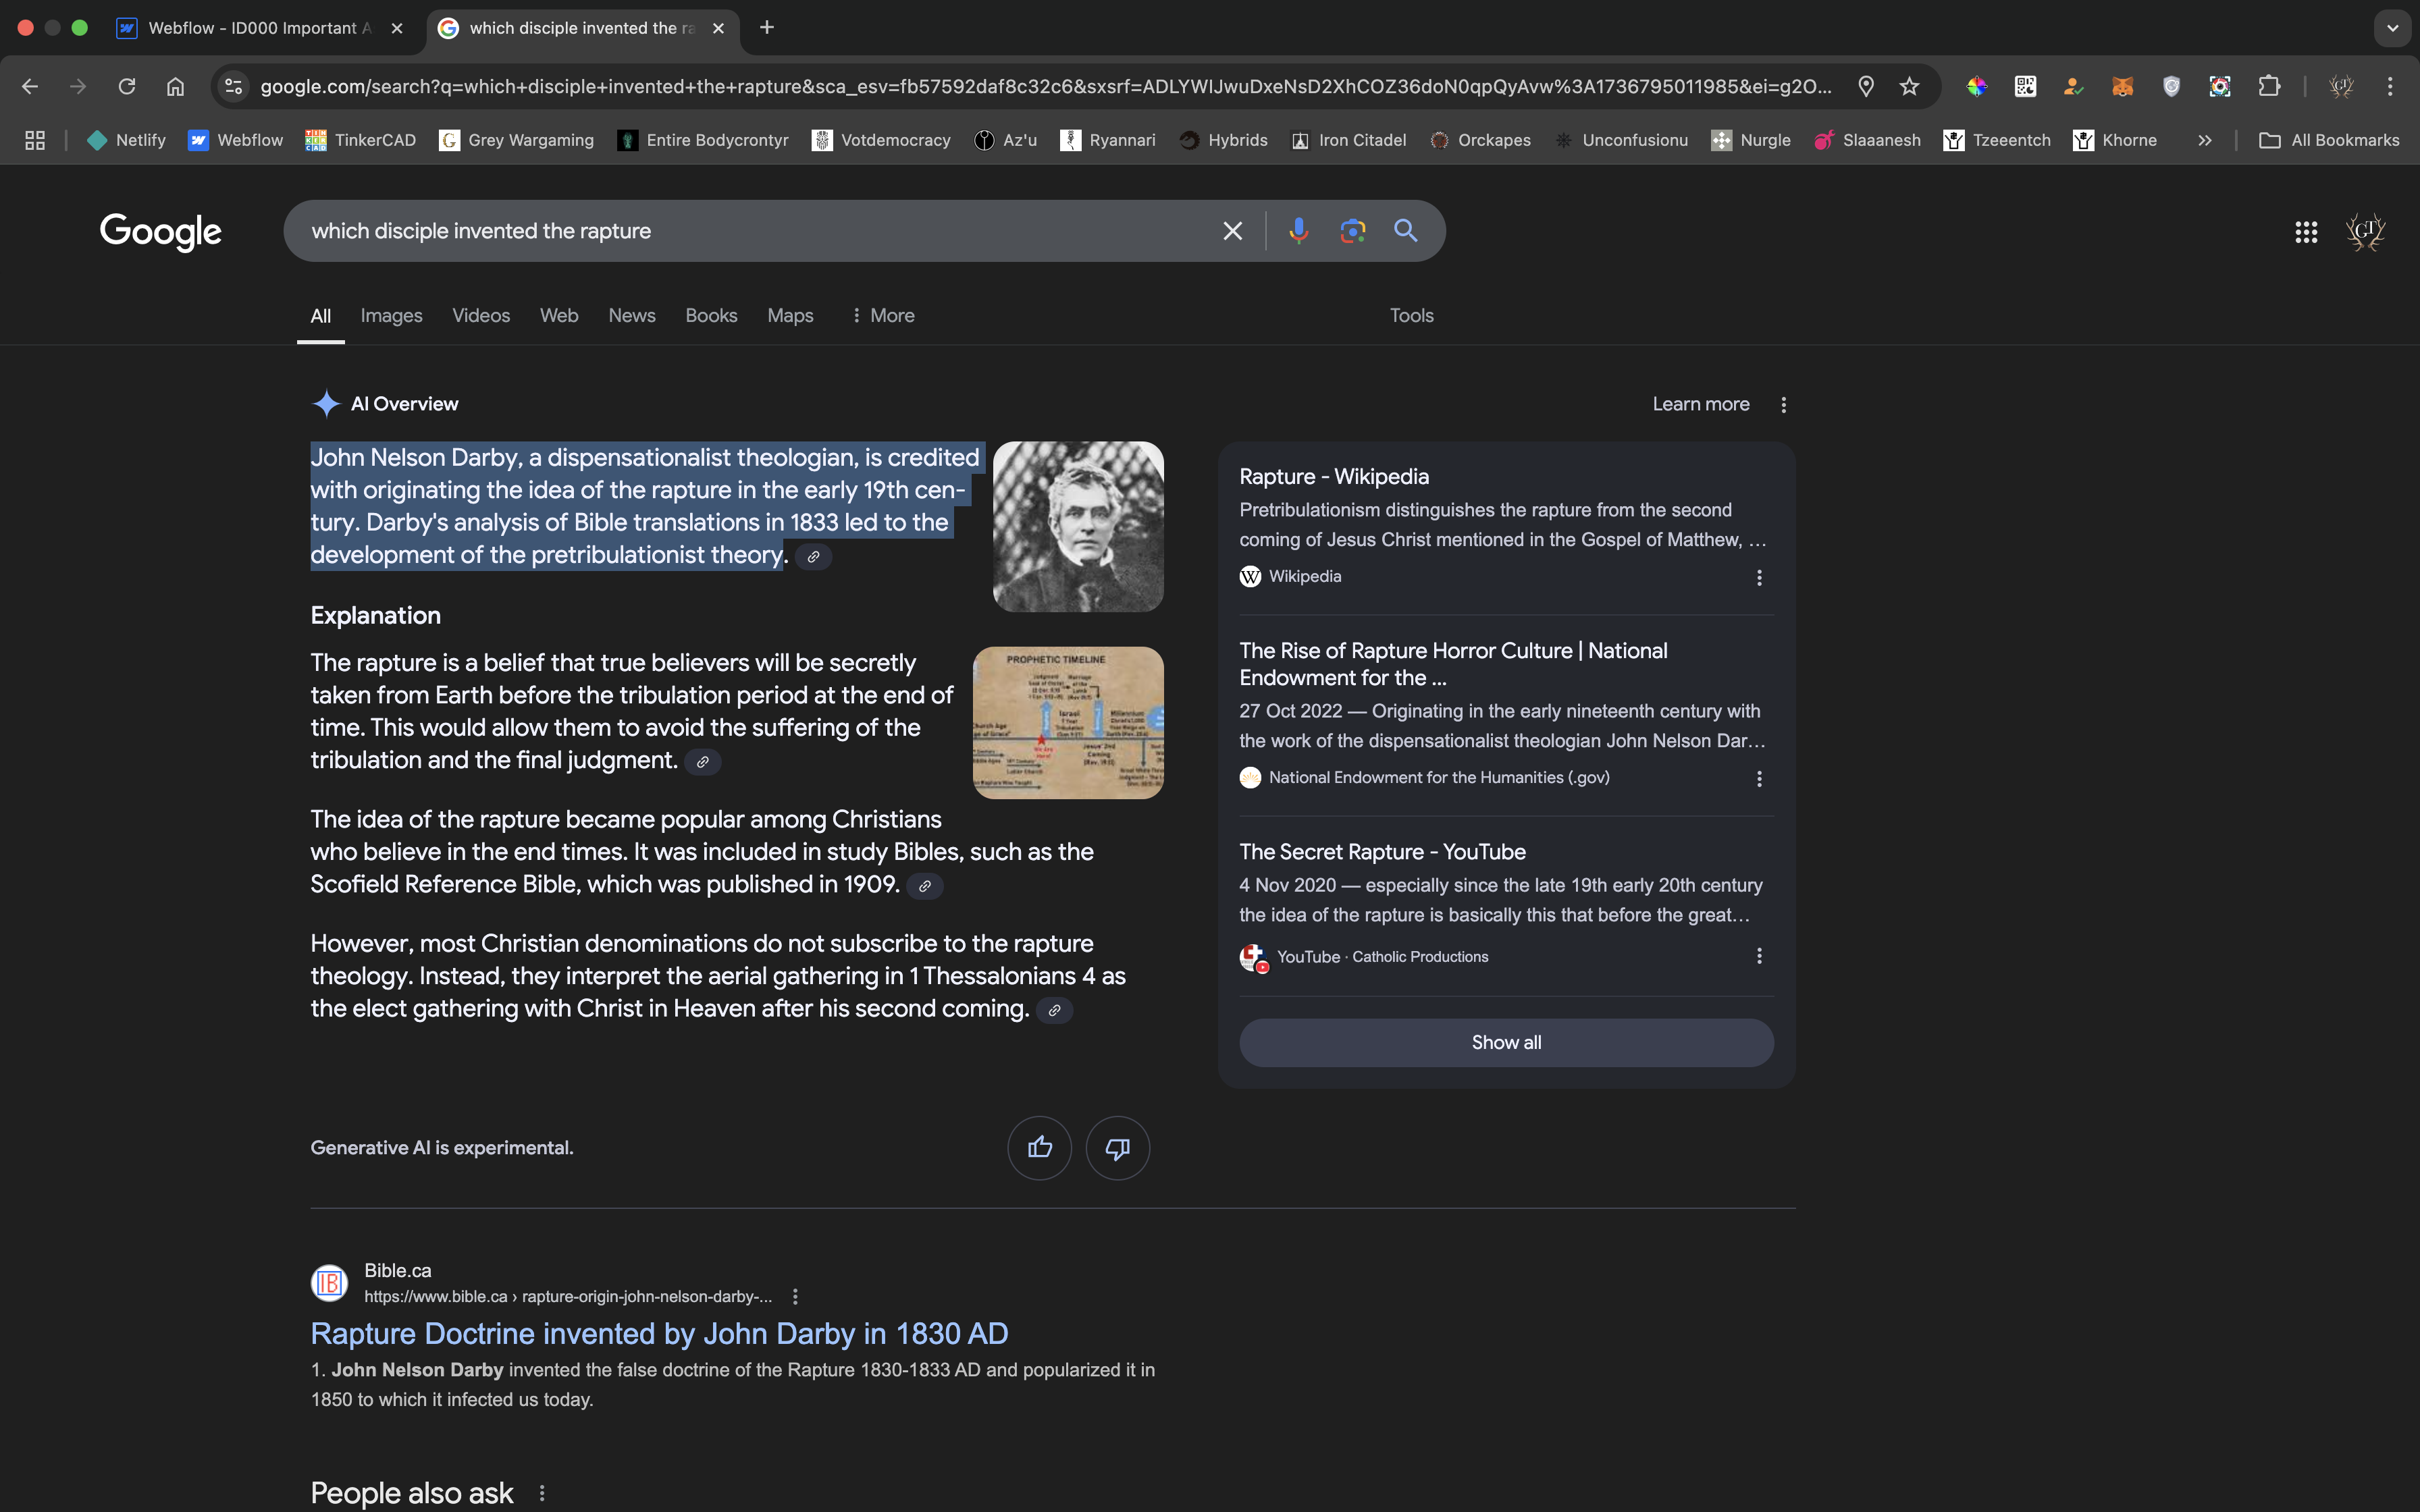Click the citation link after pretribulationist theory

point(813,557)
